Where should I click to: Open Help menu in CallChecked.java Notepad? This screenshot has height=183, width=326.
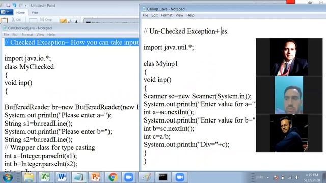pyautogui.click(x=51, y=35)
